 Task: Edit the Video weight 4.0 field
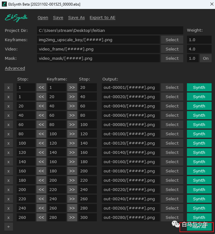199,49
